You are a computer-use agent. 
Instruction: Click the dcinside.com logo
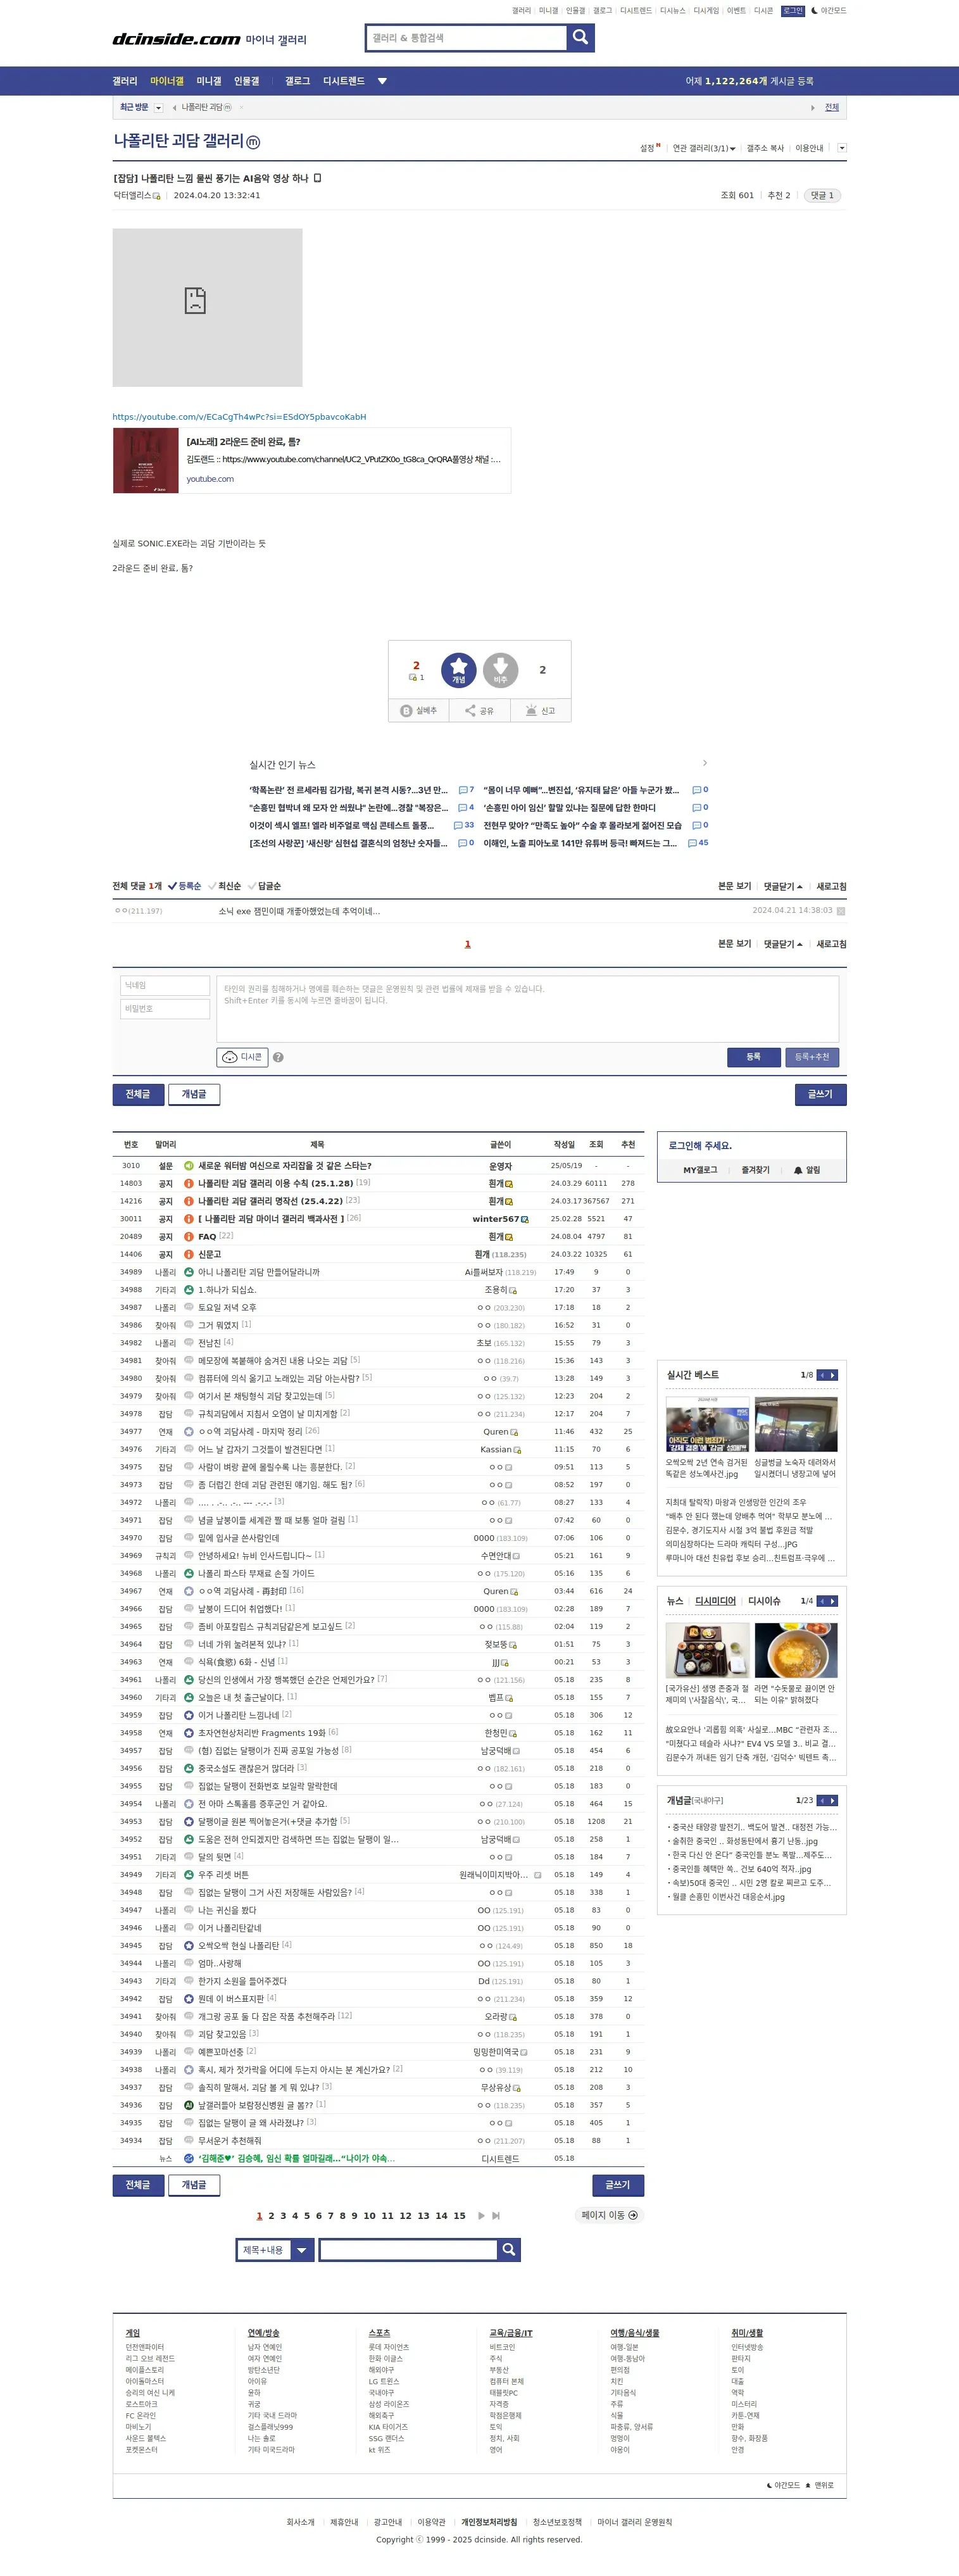[176, 39]
